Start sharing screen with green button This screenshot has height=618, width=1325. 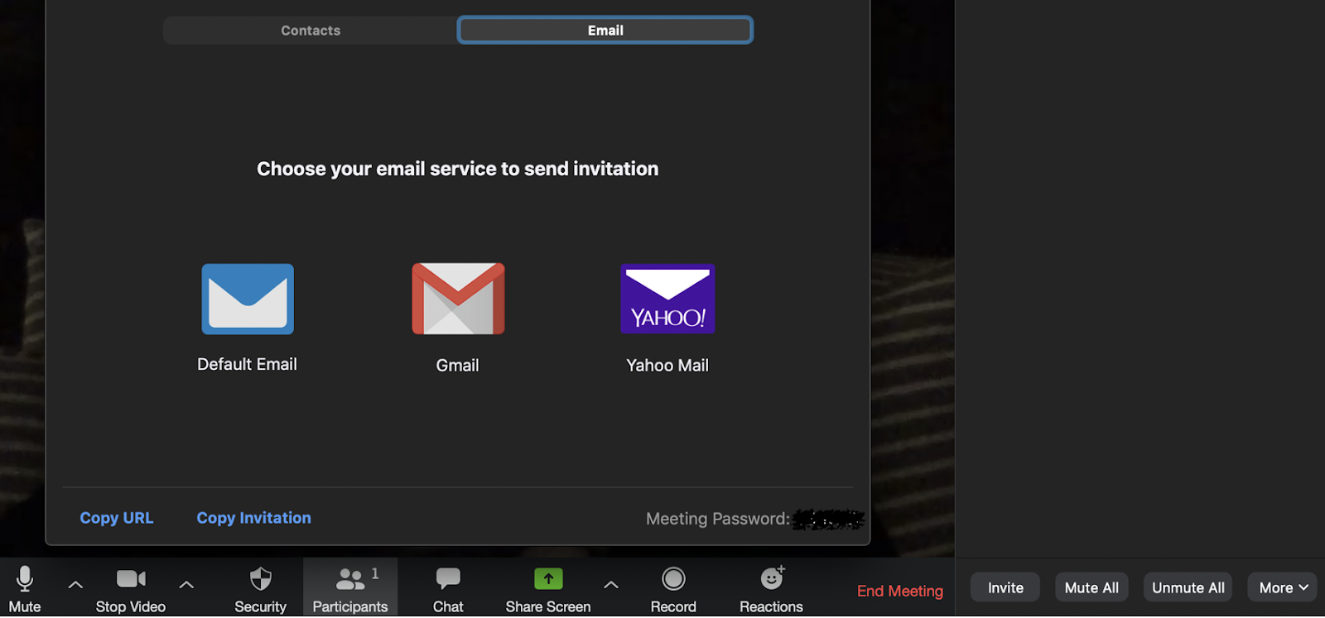(548, 588)
